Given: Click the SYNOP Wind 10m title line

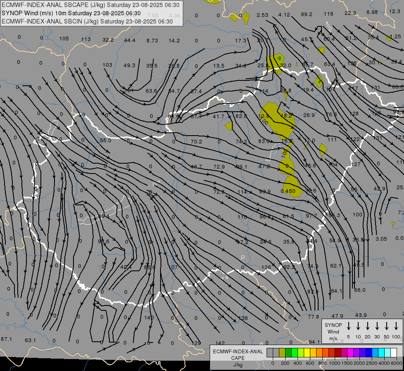Looking at the screenshot, I should [x=71, y=13].
